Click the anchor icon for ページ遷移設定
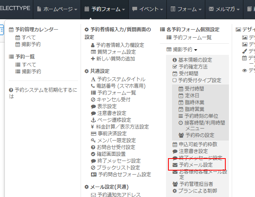Viewport: 255px width, 197px height. coord(93,120)
